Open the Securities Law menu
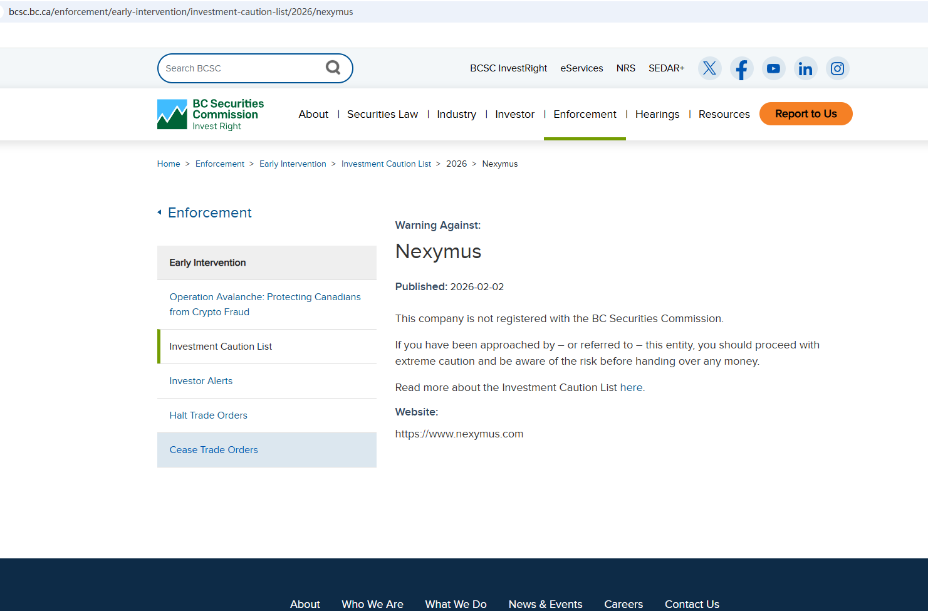 point(382,114)
